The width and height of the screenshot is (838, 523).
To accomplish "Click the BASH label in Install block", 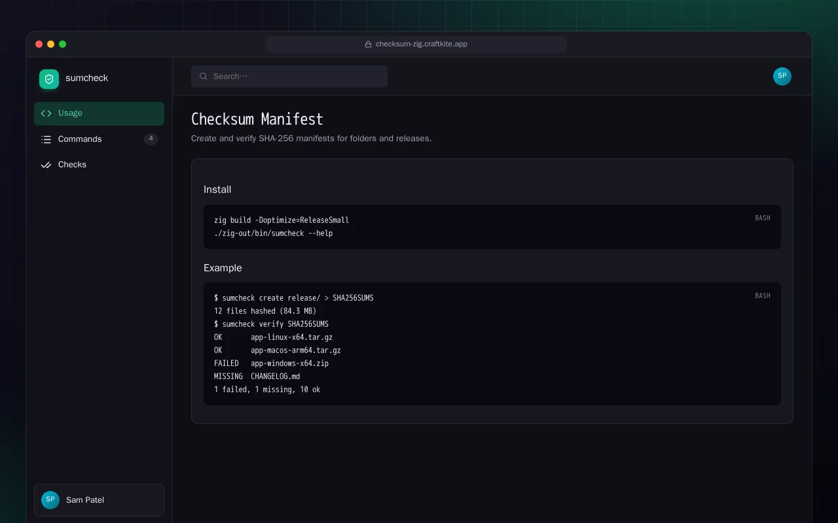I will click(763, 218).
